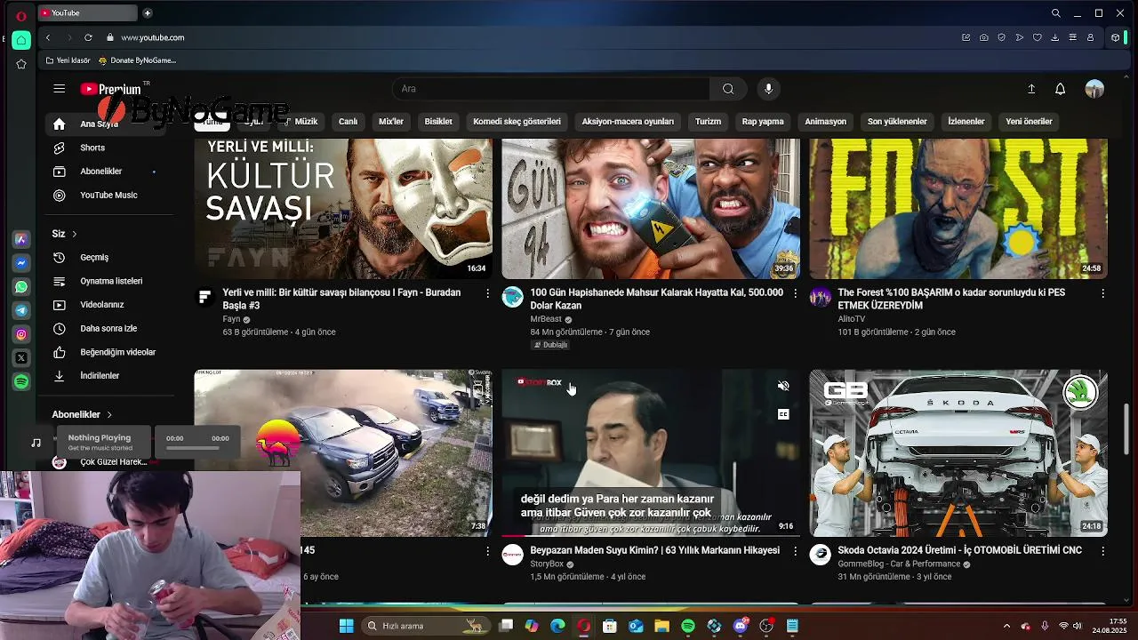Select the Bisiklet filter chip
The height and width of the screenshot is (640, 1138).
(x=438, y=122)
